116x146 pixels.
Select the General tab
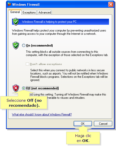[x=15, y=12]
